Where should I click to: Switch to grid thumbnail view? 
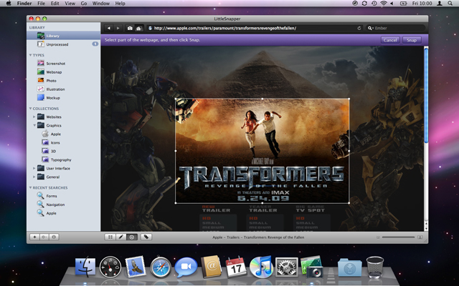[x=110, y=237]
